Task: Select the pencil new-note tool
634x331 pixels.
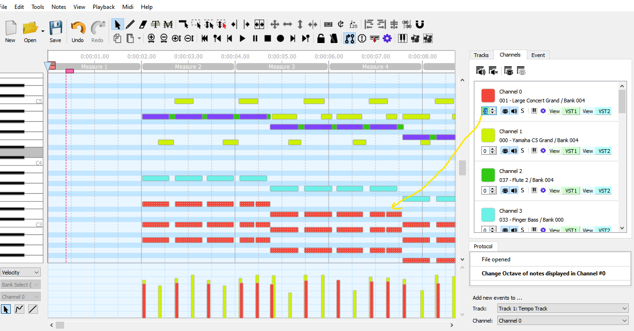Action: click(x=130, y=24)
